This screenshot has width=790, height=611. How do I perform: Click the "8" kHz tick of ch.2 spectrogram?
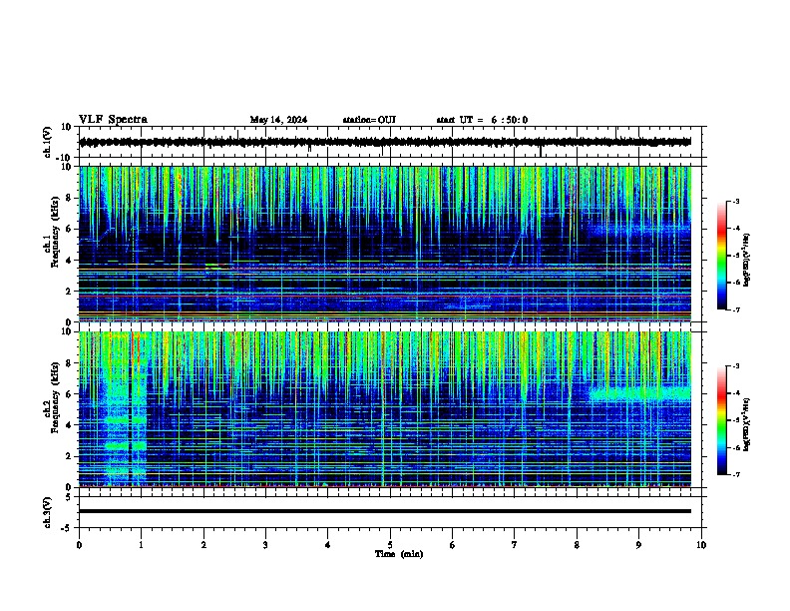pyautogui.click(x=69, y=363)
